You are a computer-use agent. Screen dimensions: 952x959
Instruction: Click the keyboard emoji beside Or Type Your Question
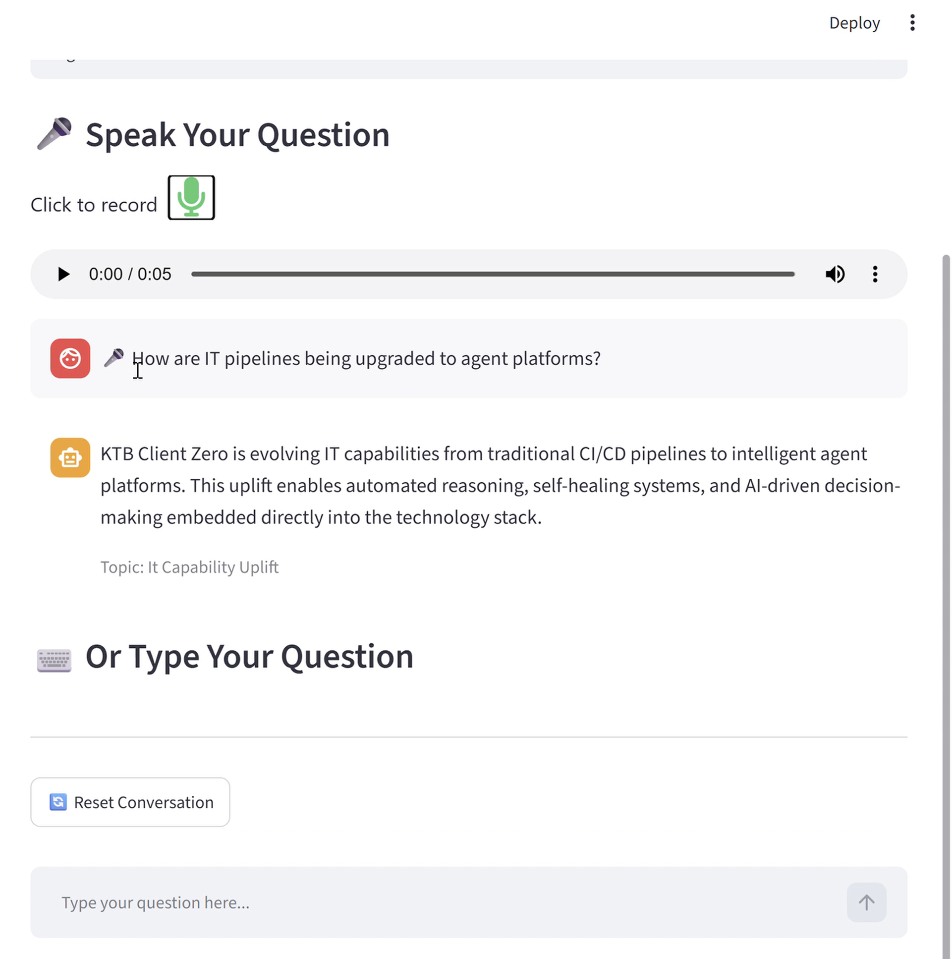54,660
